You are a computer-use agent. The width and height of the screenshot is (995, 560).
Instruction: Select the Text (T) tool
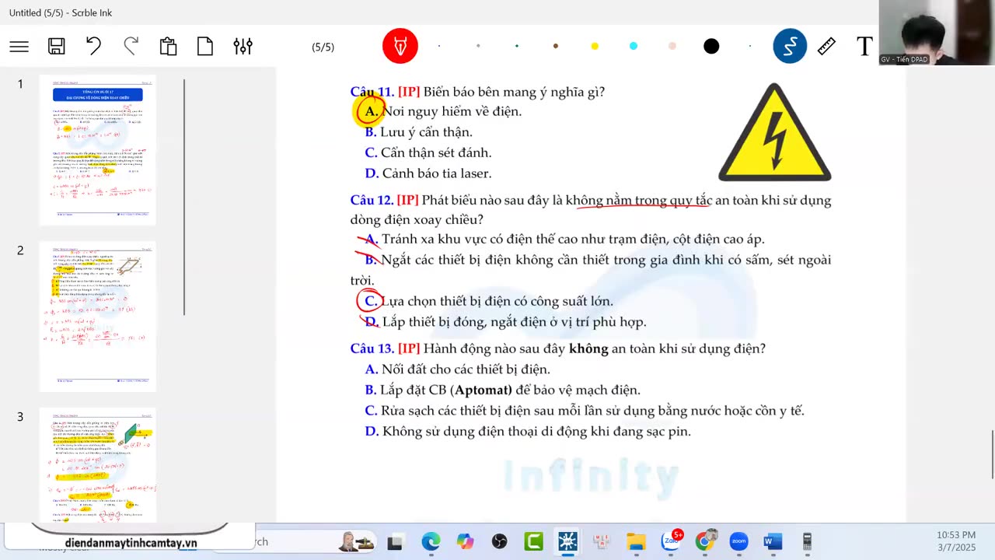864,47
